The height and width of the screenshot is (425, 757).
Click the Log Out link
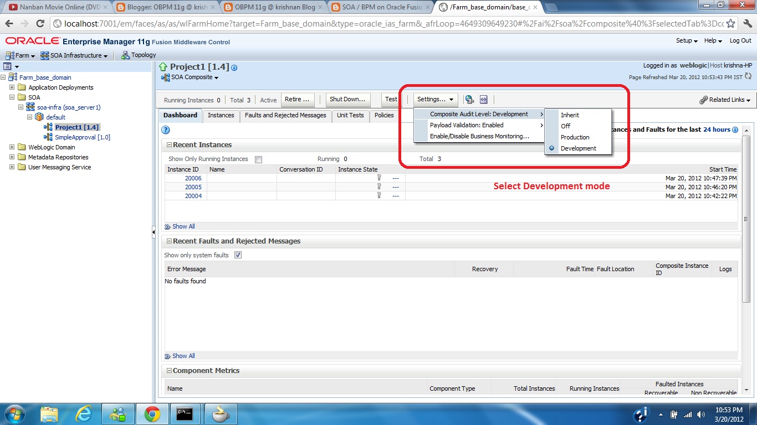pyautogui.click(x=740, y=40)
